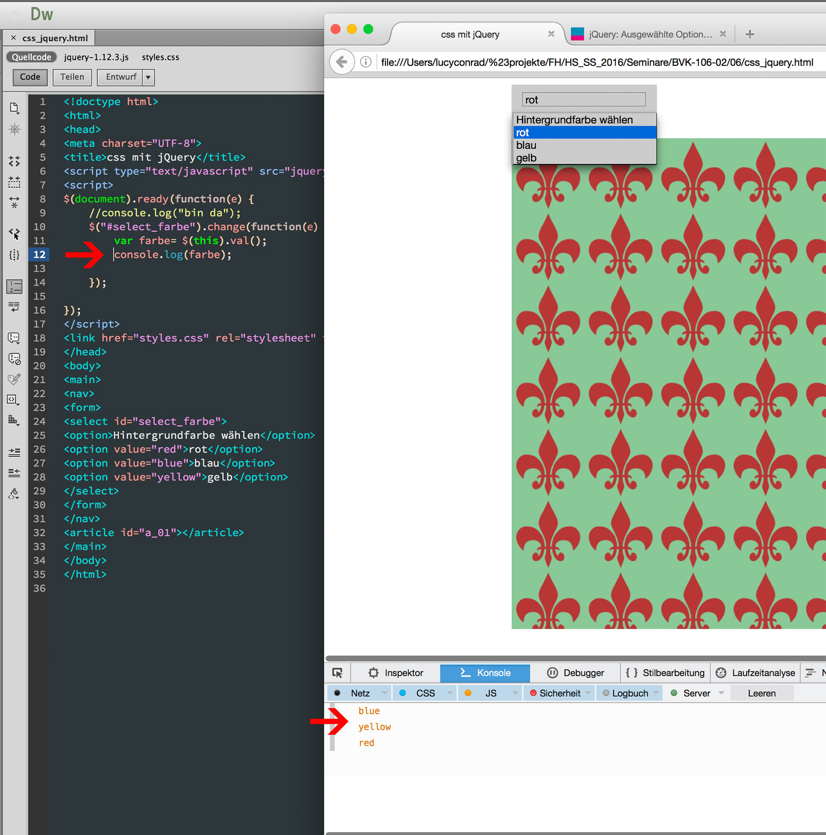Open a new browser tab
This screenshot has width=826, height=835.
(750, 34)
